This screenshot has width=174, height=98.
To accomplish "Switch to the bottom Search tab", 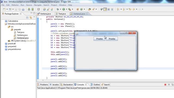I will [105, 85].
